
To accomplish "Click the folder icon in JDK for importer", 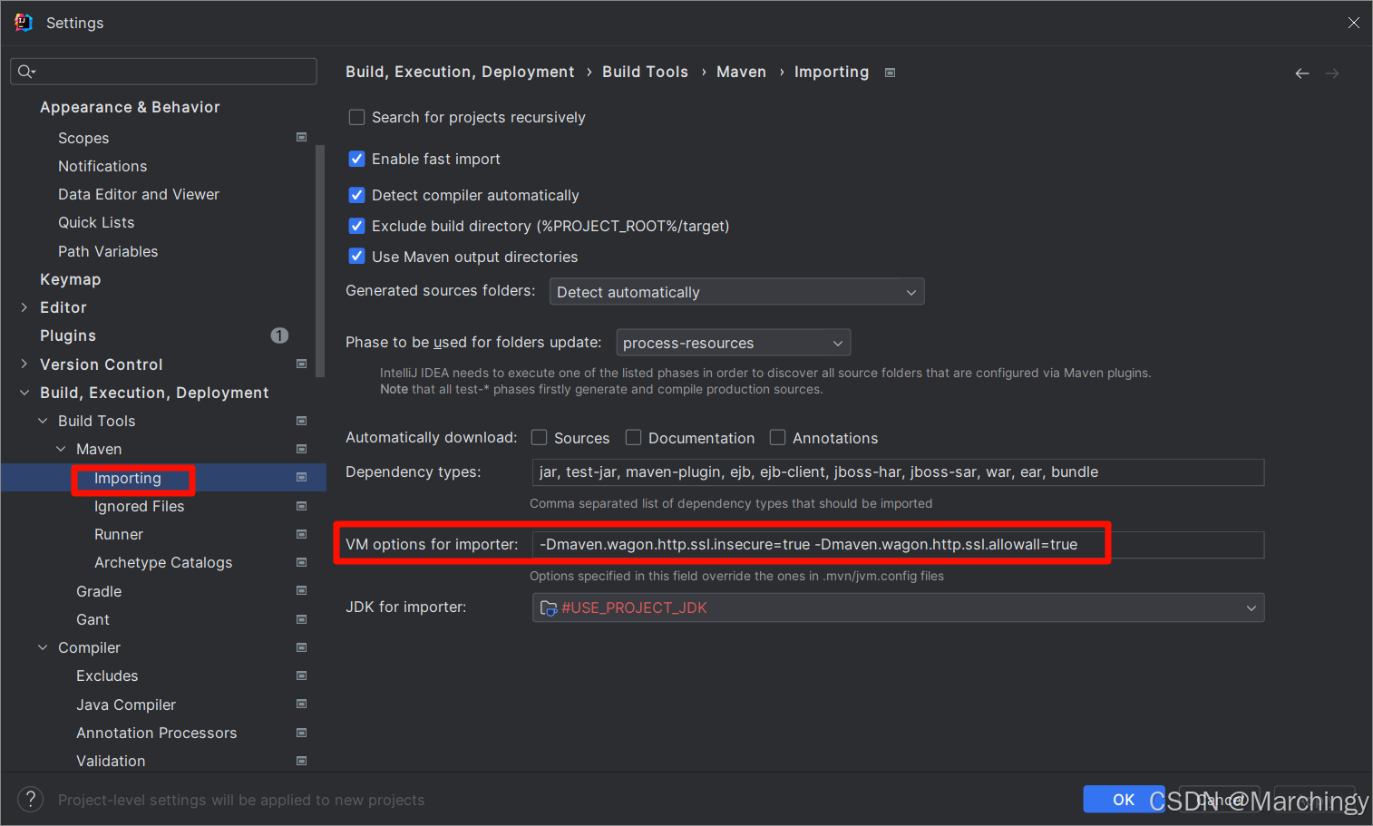I will click(x=549, y=607).
